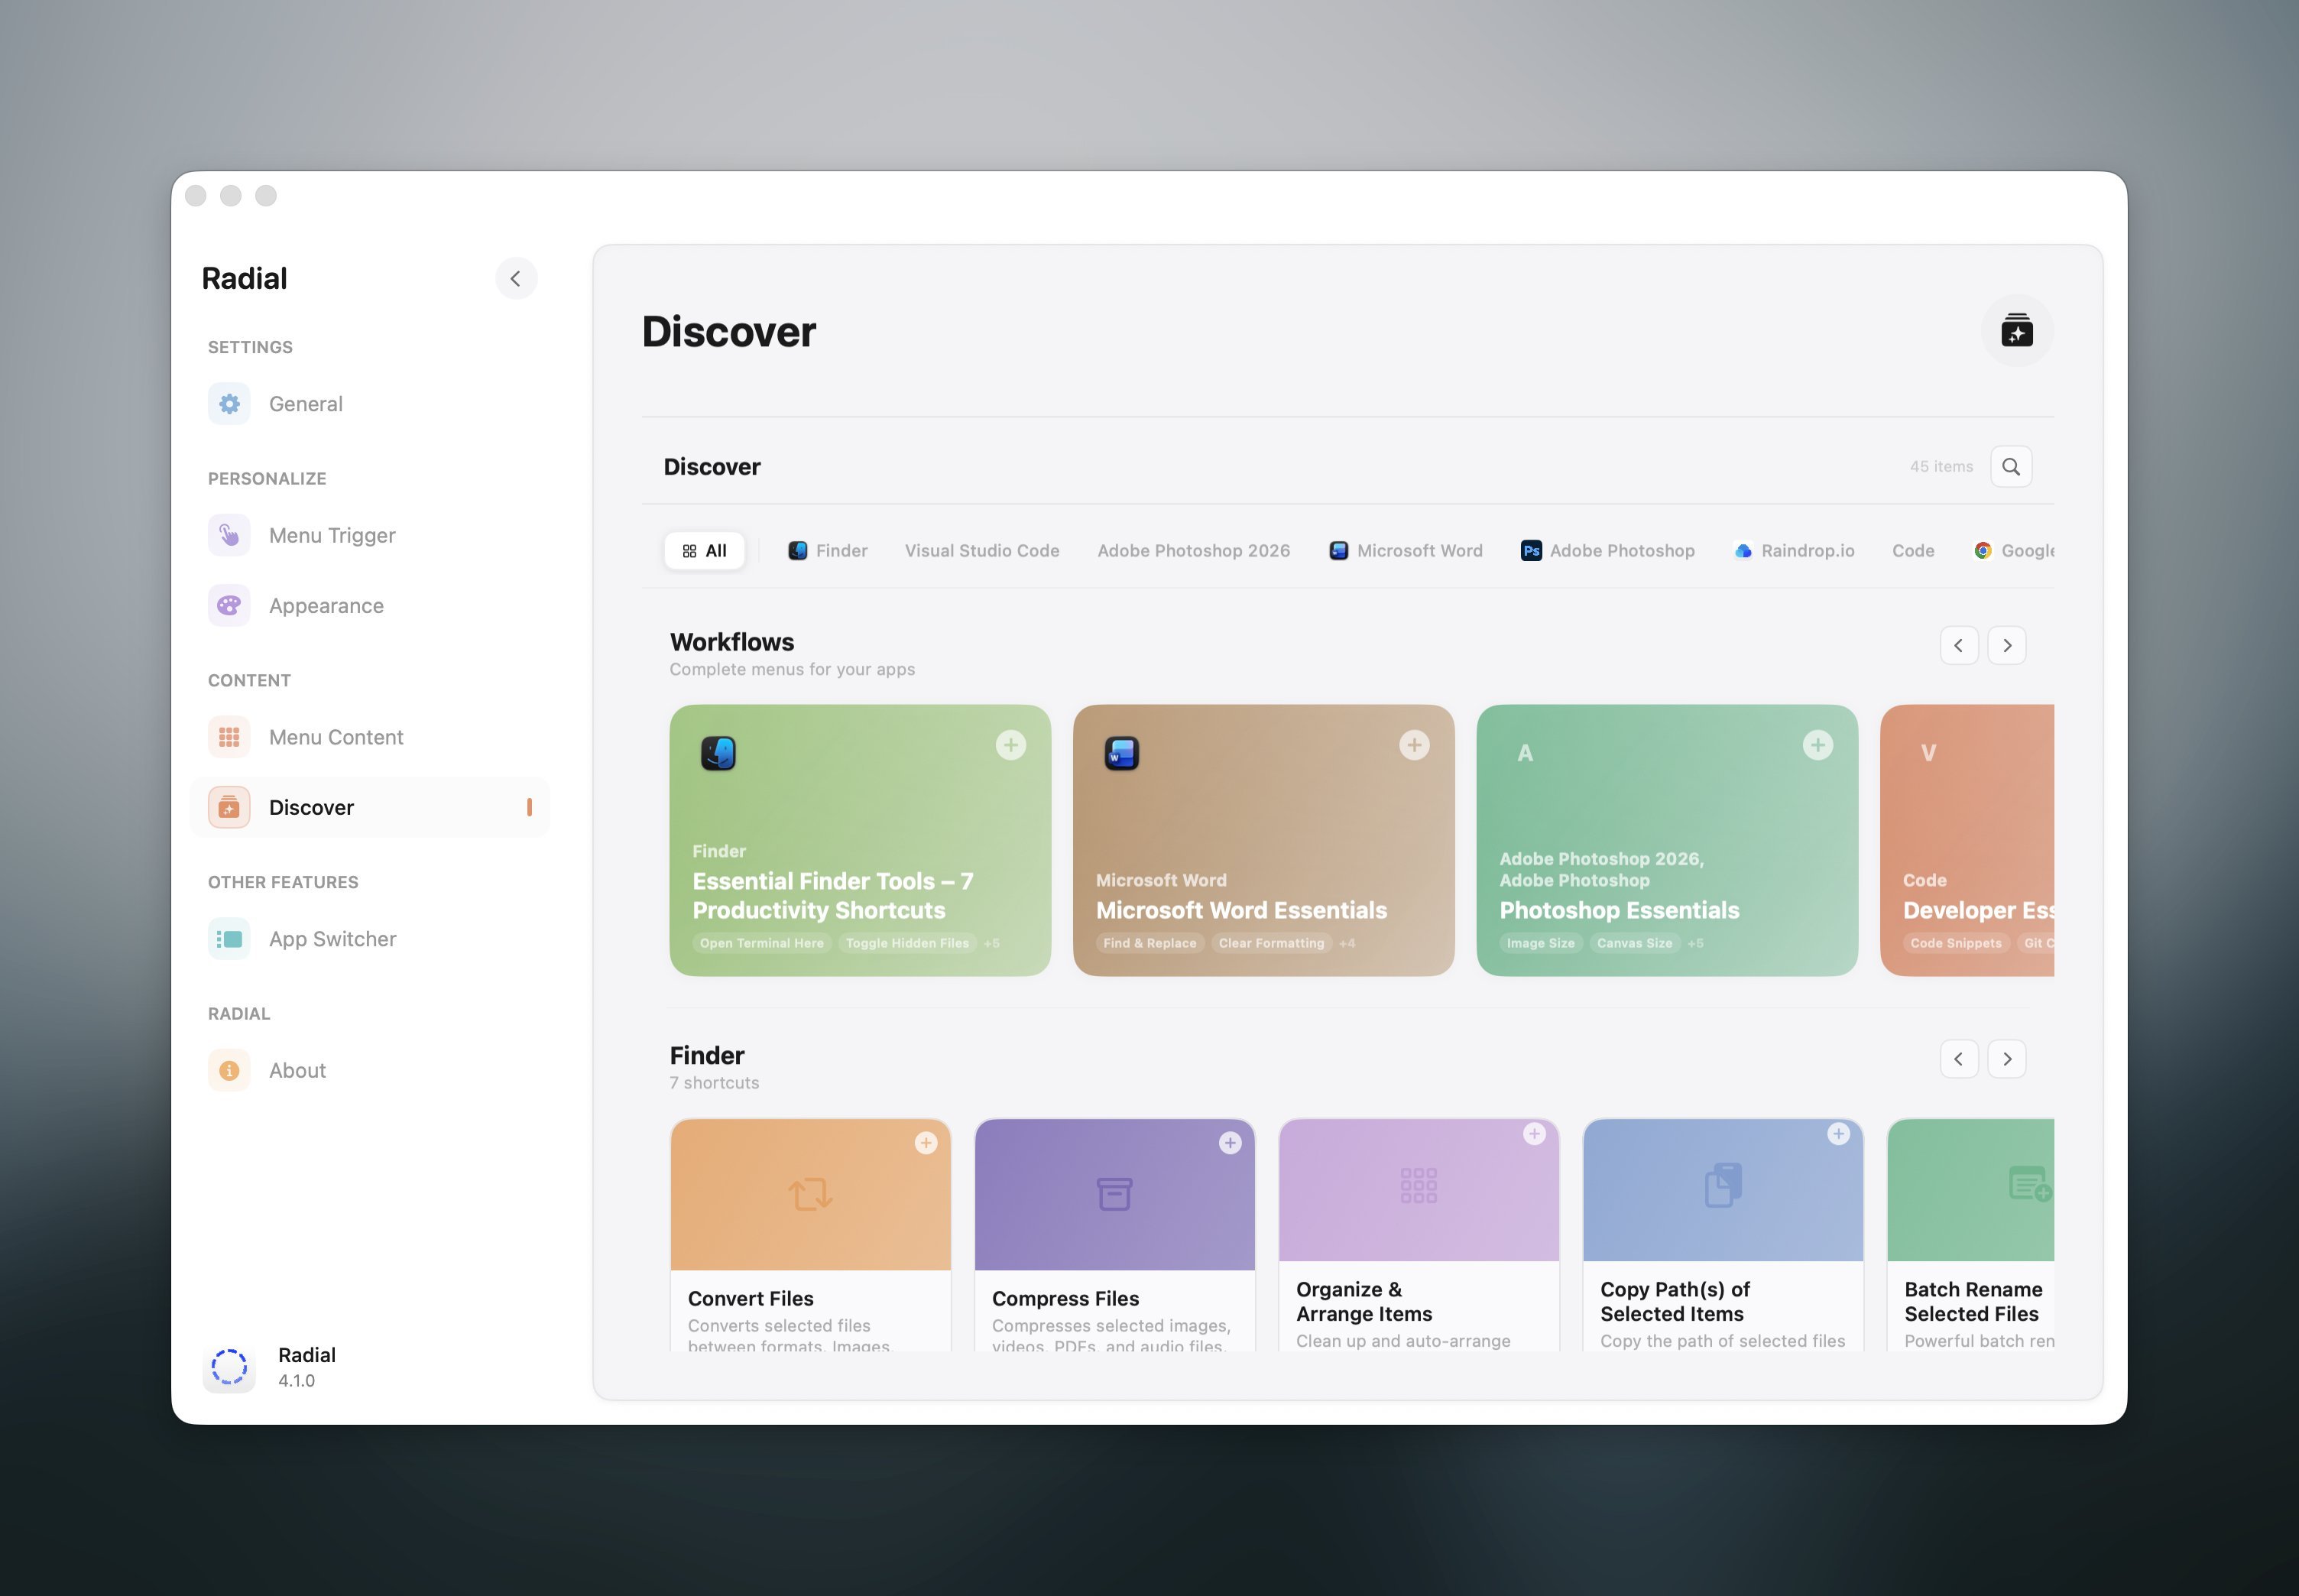Filter by Visual Studio Code

(x=981, y=550)
